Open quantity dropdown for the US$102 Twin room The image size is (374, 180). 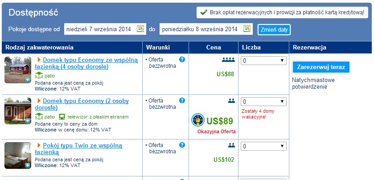tap(263, 146)
